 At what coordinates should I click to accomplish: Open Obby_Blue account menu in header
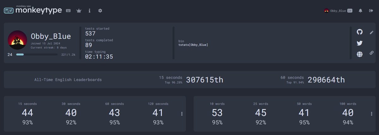tap(338, 11)
